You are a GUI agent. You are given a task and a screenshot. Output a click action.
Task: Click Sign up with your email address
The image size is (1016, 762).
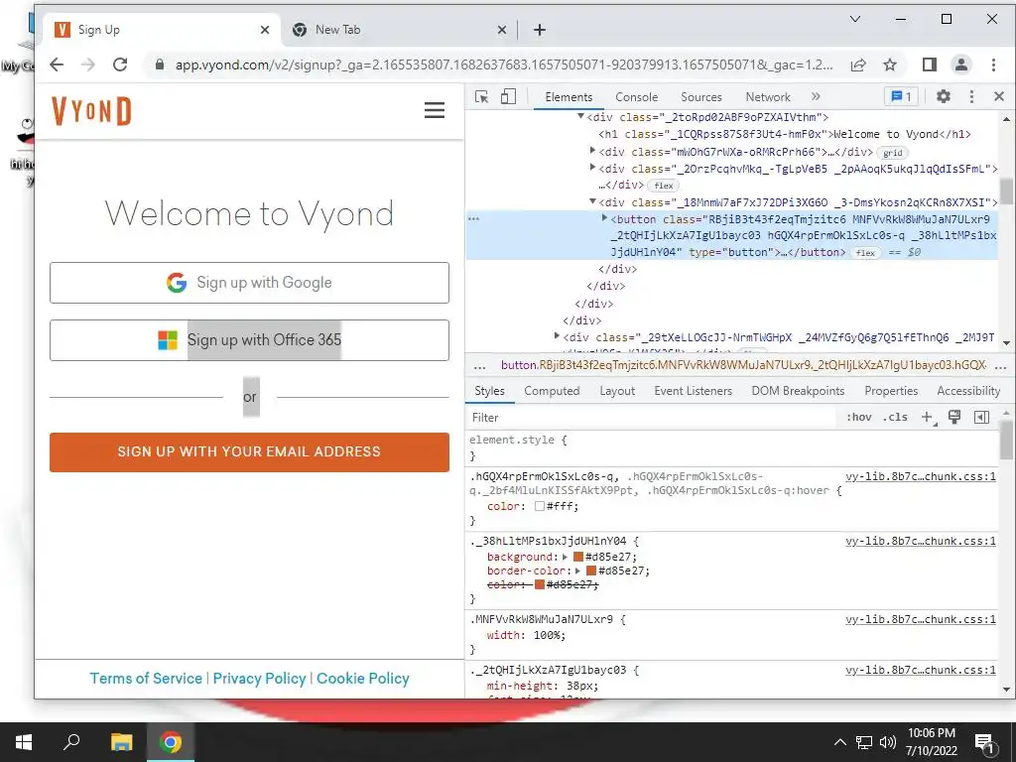(249, 452)
